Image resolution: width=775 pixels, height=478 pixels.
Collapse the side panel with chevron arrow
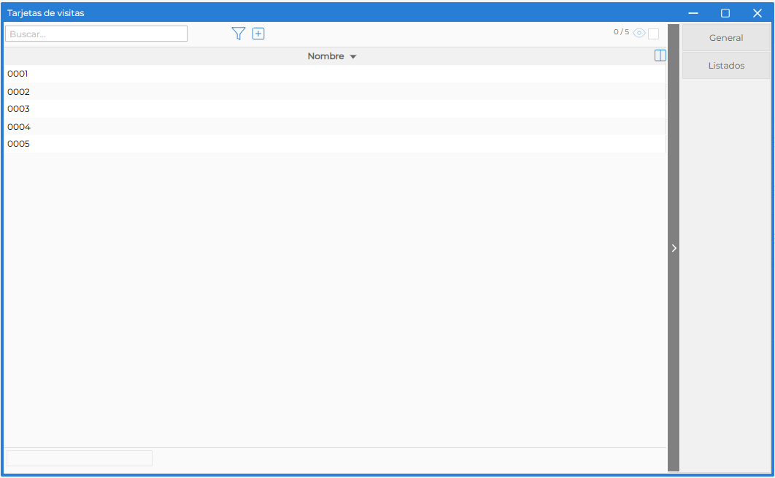pos(674,248)
